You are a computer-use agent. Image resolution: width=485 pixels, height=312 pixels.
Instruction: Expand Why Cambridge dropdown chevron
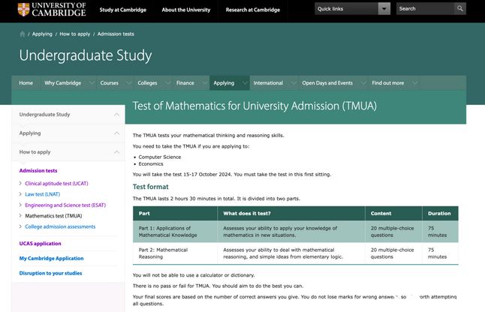[92, 82]
